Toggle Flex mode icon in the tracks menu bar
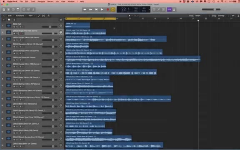The height and width of the screenshot is (150, 240). [43, 15]
